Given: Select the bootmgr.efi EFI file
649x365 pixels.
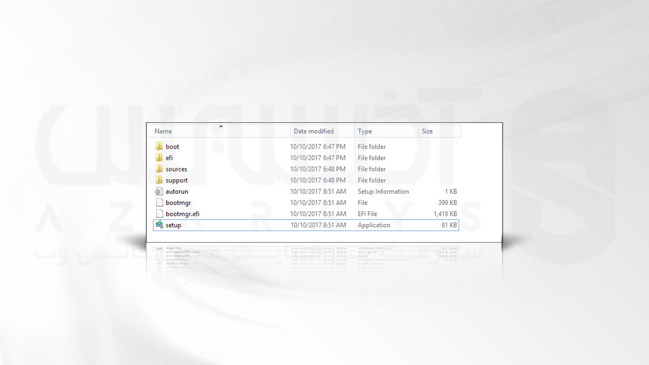Looking at the screenshot, I should click(182, 214).
